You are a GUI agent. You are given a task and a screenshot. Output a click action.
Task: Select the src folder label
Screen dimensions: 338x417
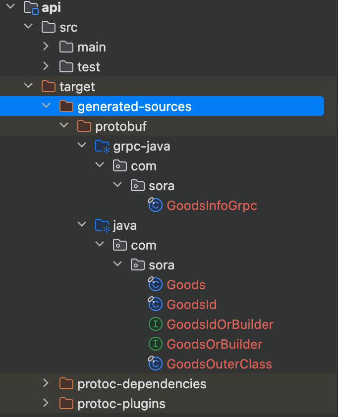pos(68,27)
